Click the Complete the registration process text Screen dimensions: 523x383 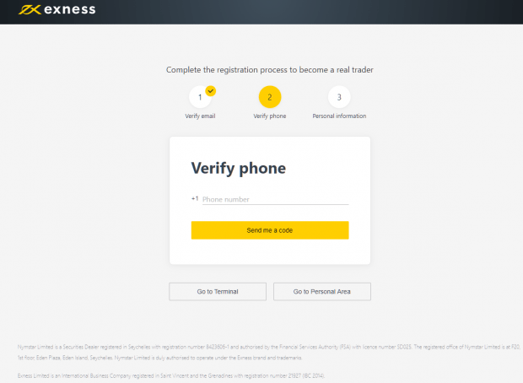270,70
